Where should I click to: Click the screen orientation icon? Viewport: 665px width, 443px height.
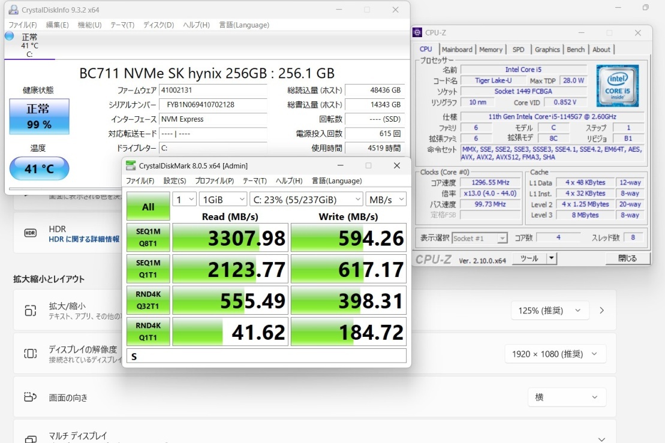30,397
